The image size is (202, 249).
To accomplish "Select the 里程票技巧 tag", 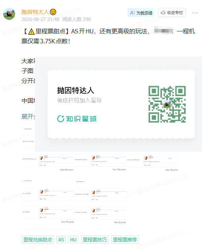I will click(x=95, y=239).
